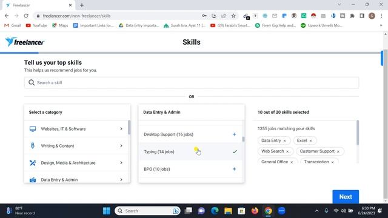Image resolution: width=388 pixels, height=218 pixels.
Task: Click the taskbar Search box
Action: point(147,211)
